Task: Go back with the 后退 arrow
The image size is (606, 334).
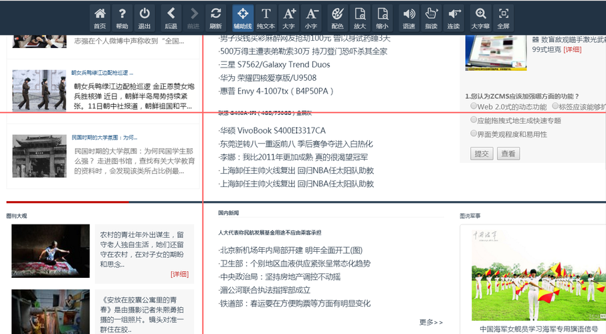Action: tap(171, 18)
